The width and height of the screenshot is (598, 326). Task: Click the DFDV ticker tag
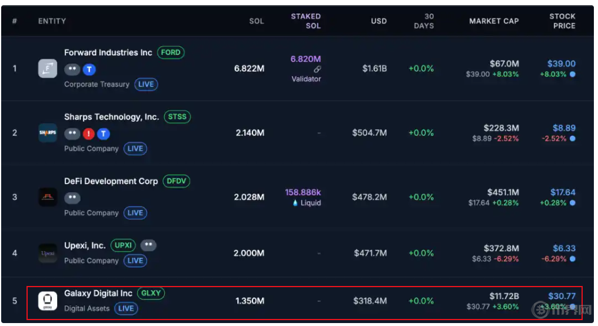point(177,181)
